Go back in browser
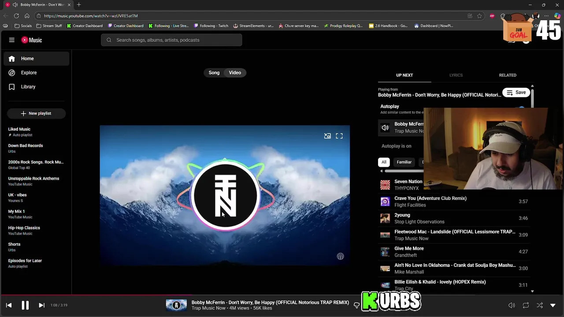 click(6, 16)
